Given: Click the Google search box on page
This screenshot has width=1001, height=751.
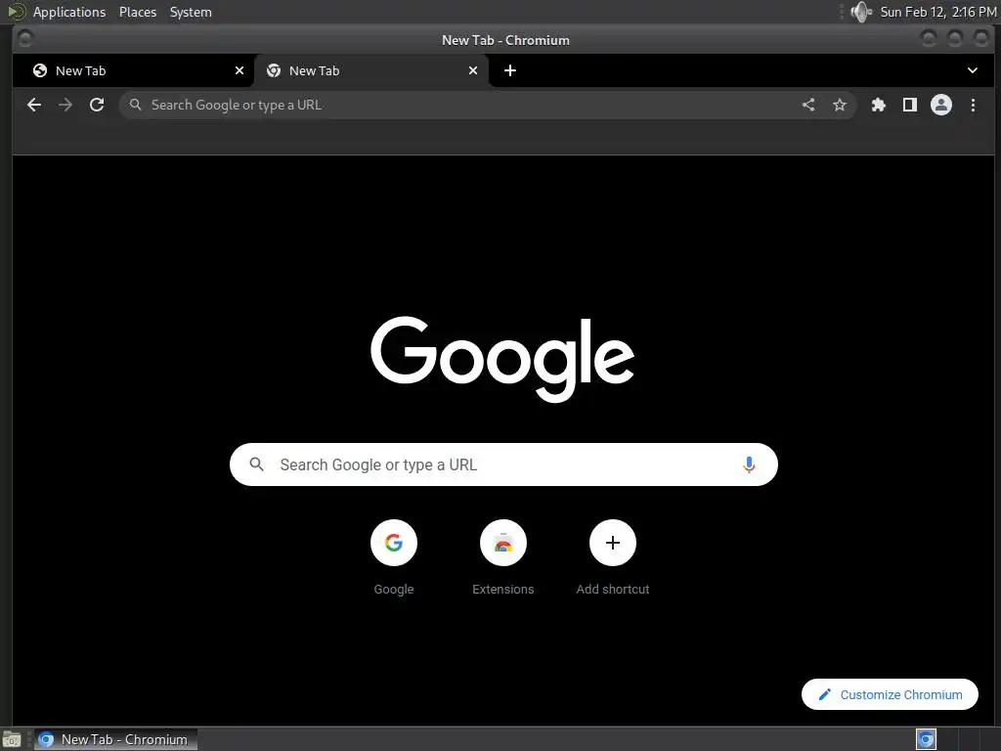Looking at the screenshot, I should click(503, 464).
